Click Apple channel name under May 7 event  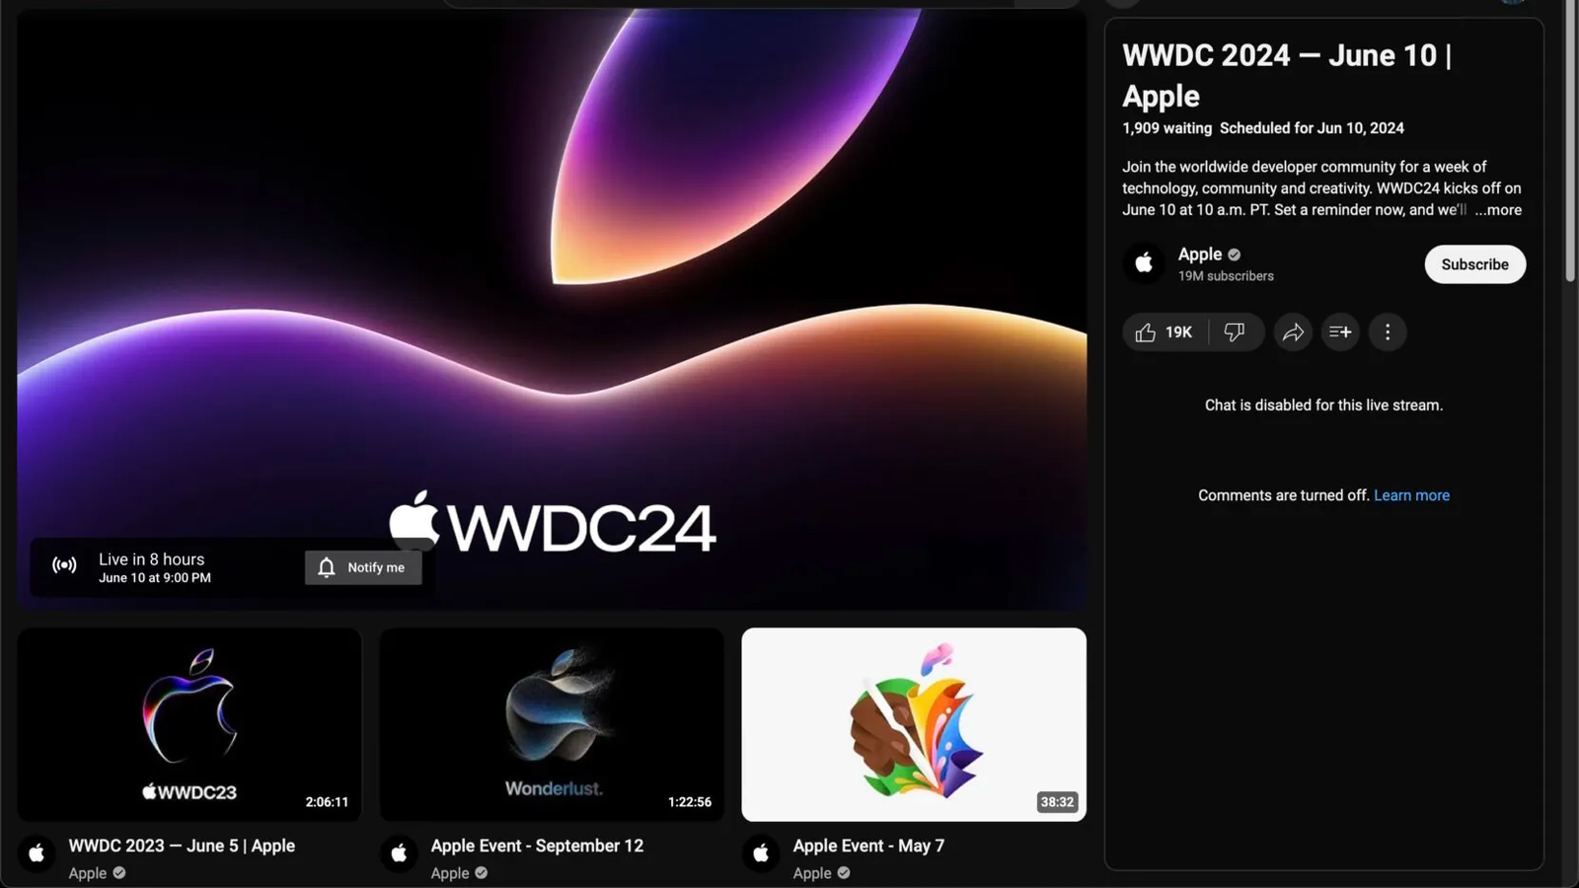coord(812,873)
